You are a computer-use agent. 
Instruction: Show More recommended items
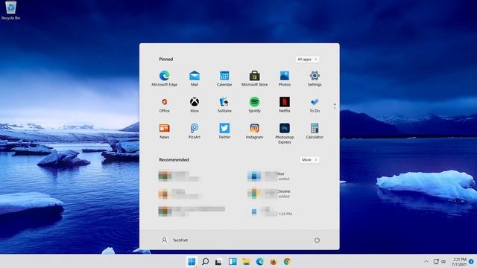tap(309, 160)
